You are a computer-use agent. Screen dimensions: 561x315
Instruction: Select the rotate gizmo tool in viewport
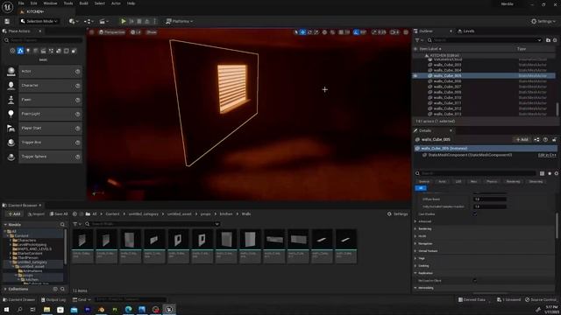309,32
